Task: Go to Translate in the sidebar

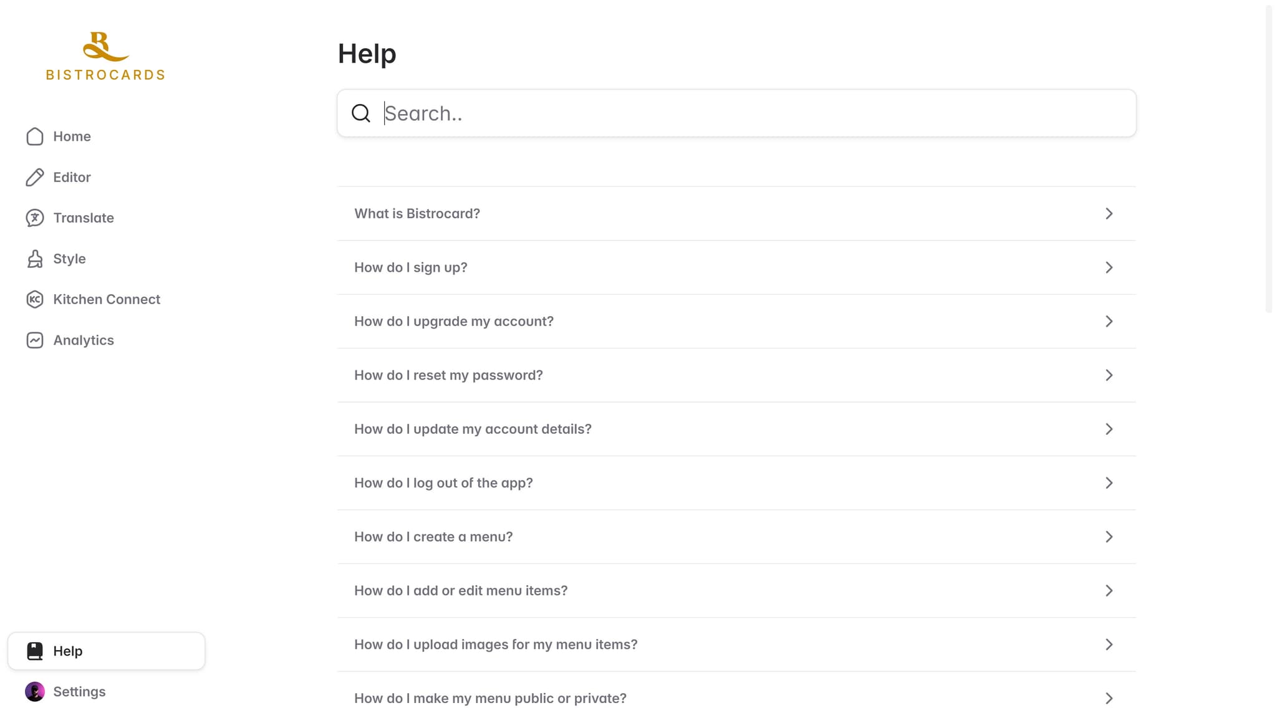Action: pyautogui.click(x=107, y=218)
